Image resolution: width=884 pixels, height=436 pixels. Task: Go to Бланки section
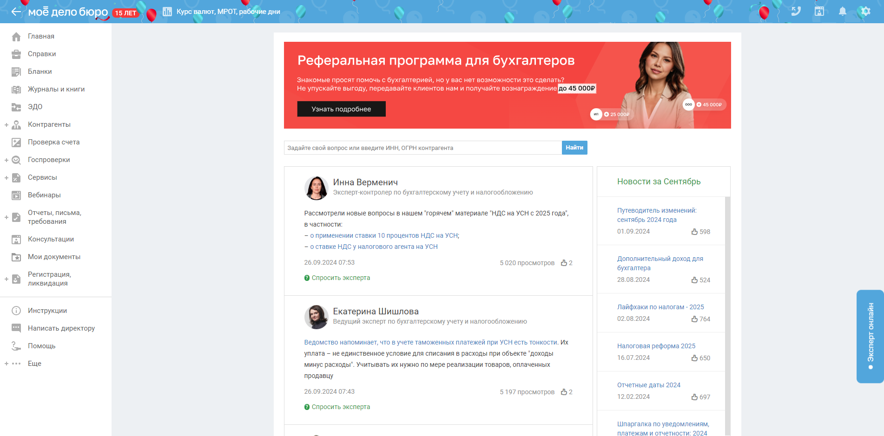pyautogui.click(x=40, y=72)
